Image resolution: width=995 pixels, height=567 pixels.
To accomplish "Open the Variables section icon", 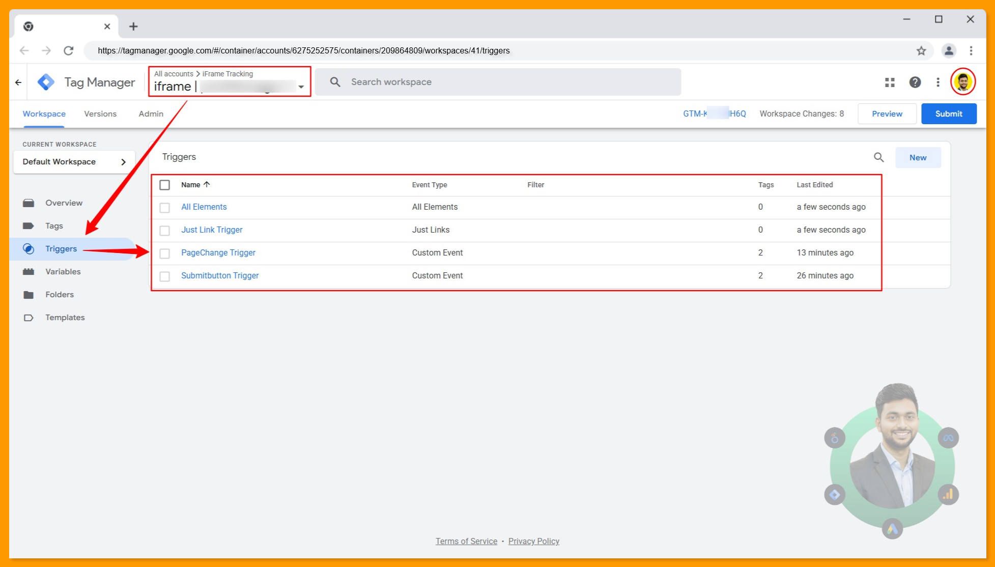I will point(29,271).
